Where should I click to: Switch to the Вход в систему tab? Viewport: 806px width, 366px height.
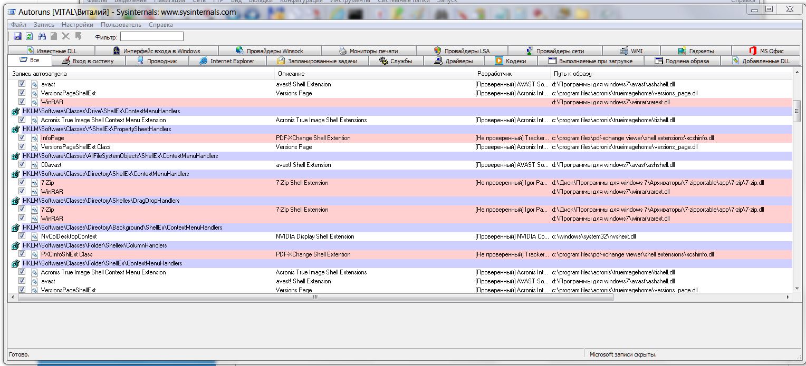coord(88,61)
